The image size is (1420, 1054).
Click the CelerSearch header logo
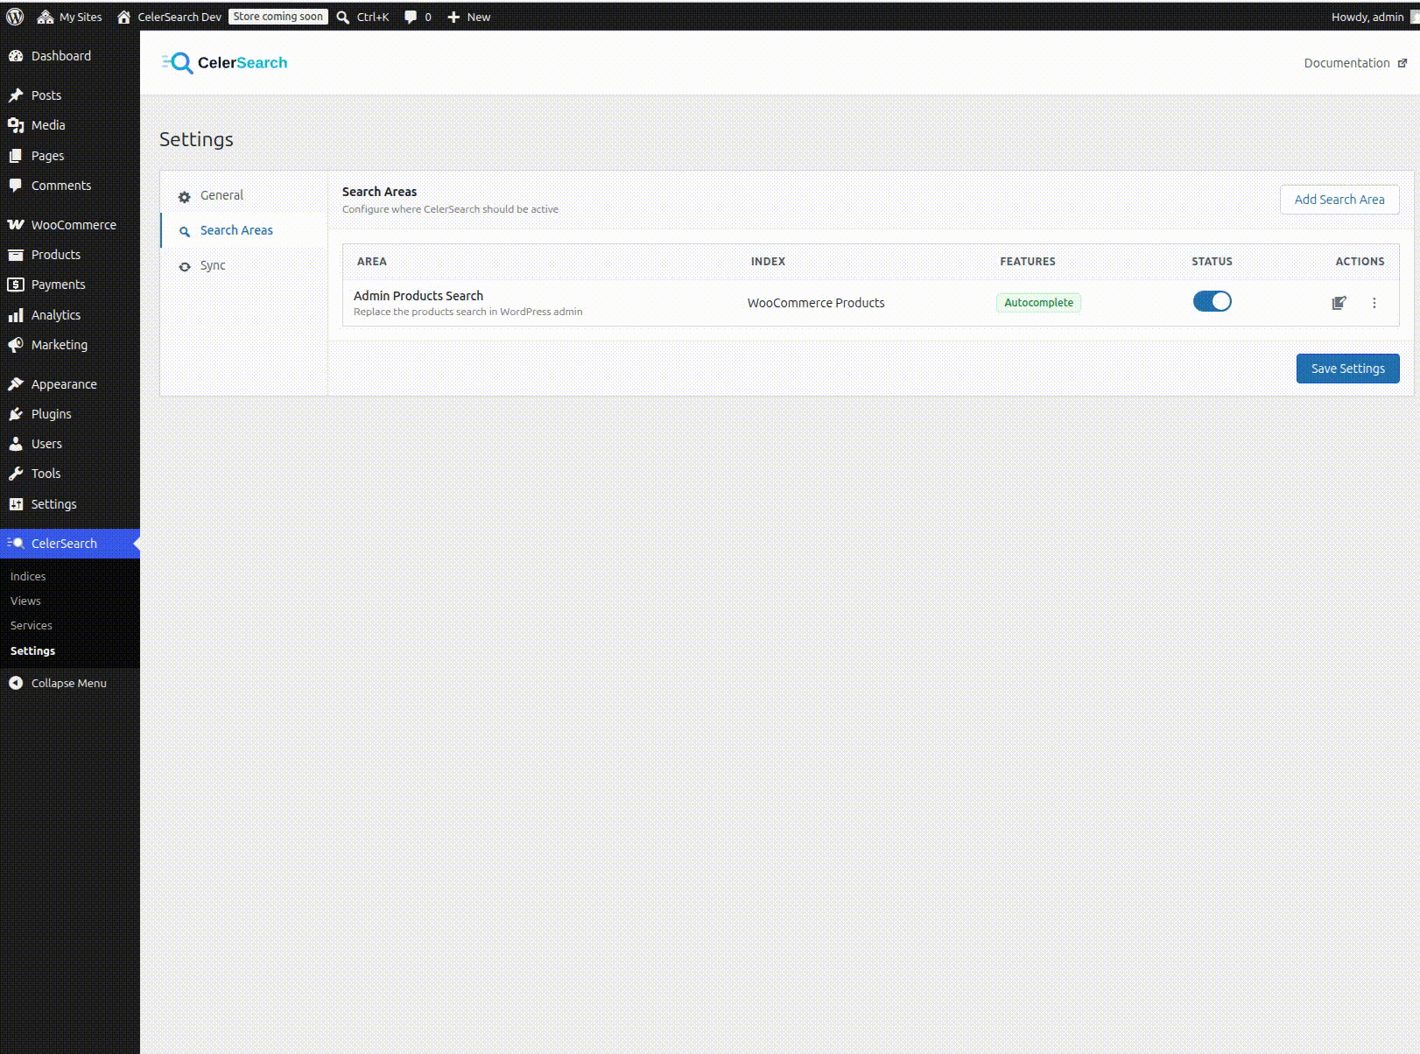[225, 62]
